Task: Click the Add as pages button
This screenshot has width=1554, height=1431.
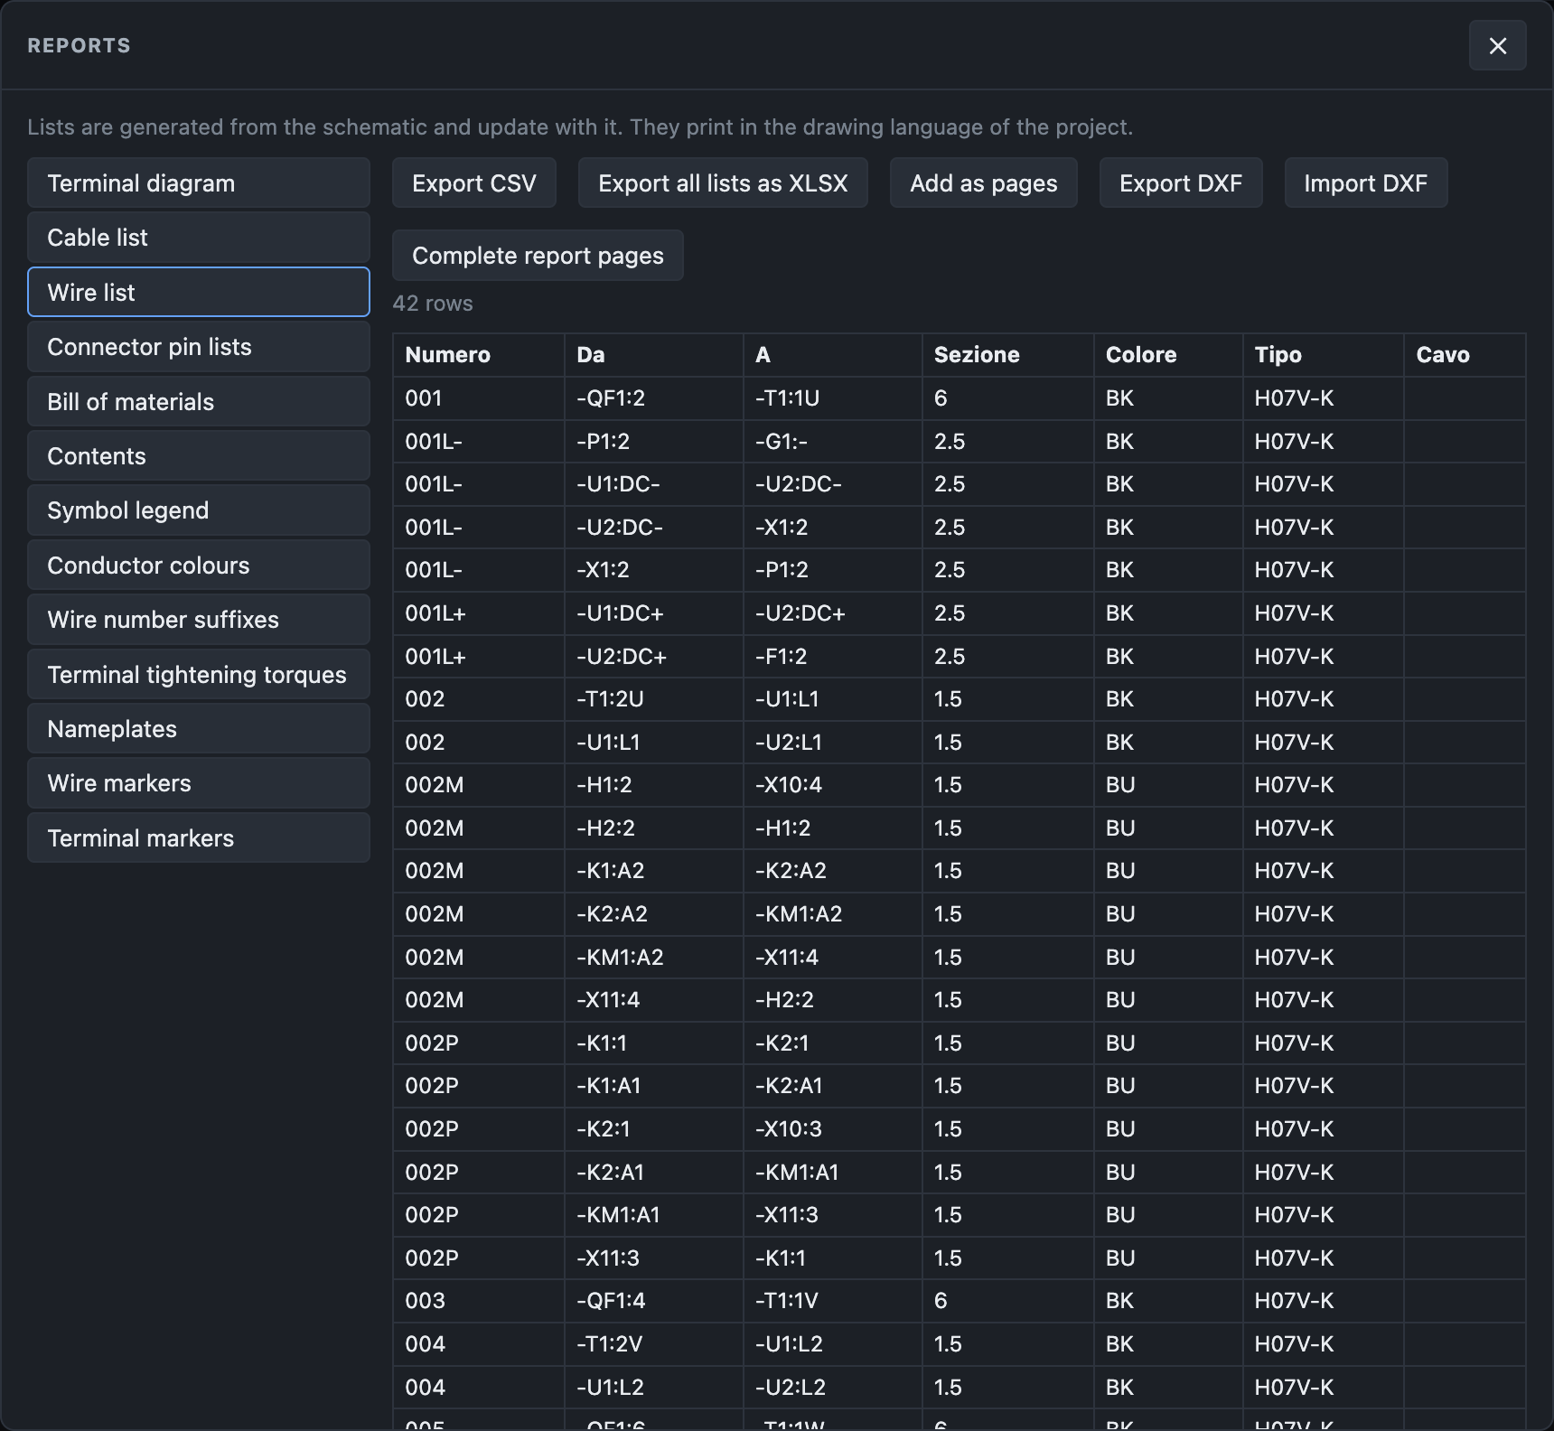Action: (x=984, y=183)
